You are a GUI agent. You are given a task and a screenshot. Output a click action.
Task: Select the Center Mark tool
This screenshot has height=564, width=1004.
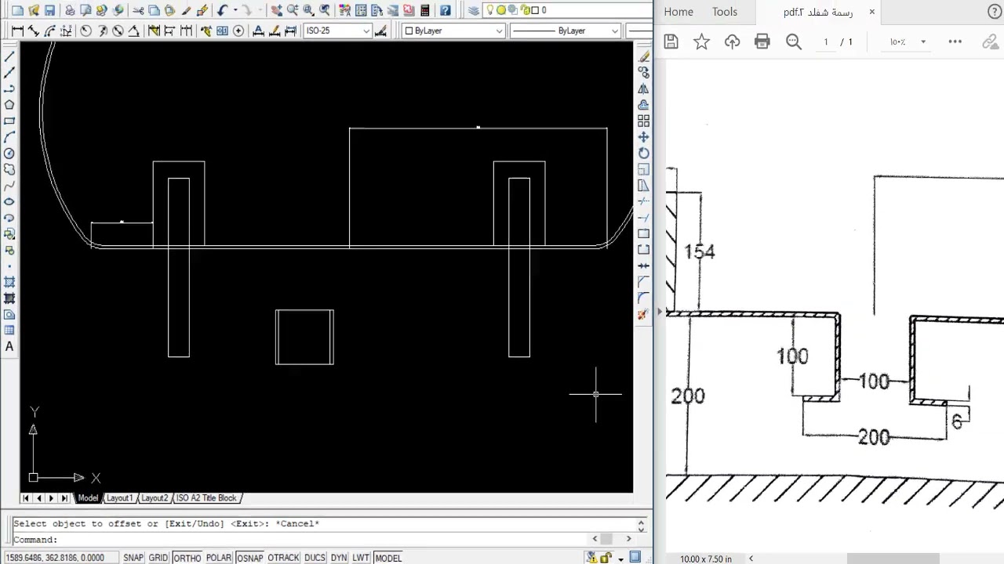click(x=238, y=31)
